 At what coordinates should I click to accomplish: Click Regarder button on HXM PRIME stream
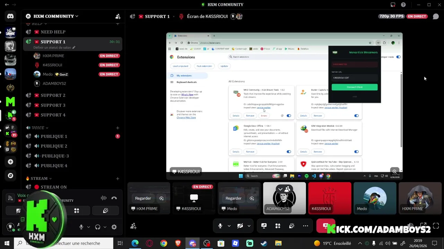pos(143,198)
